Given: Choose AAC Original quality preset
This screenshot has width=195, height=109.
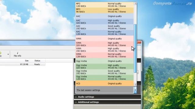Looking at the screenshot, I should [105, 16].
